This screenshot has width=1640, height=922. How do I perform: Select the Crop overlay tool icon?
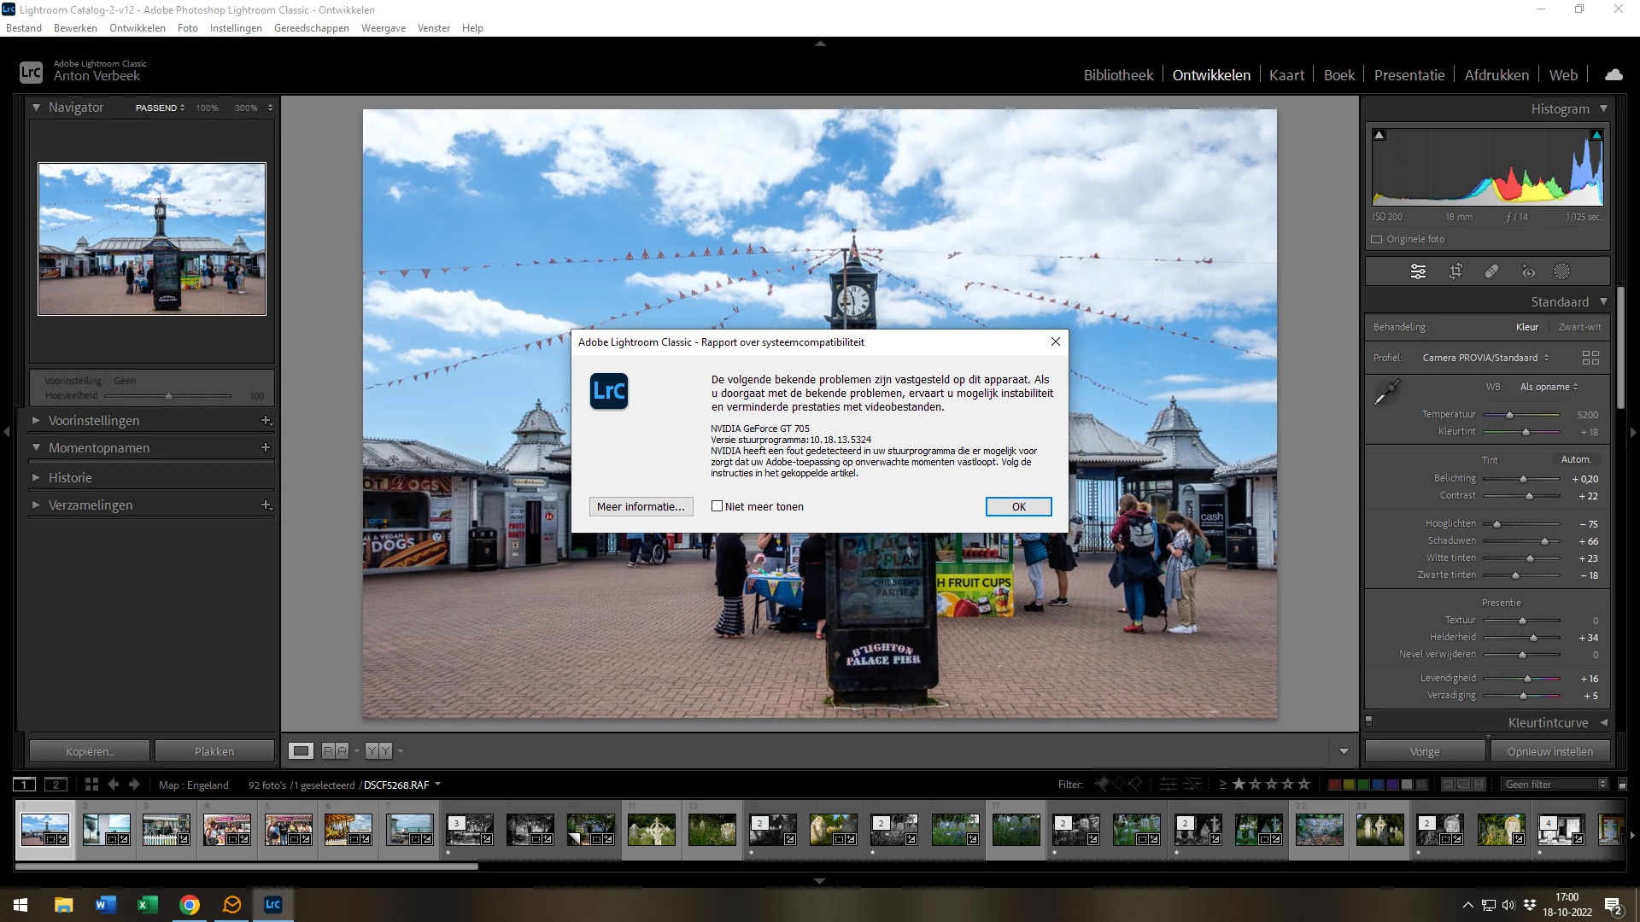coord(1455,271)
